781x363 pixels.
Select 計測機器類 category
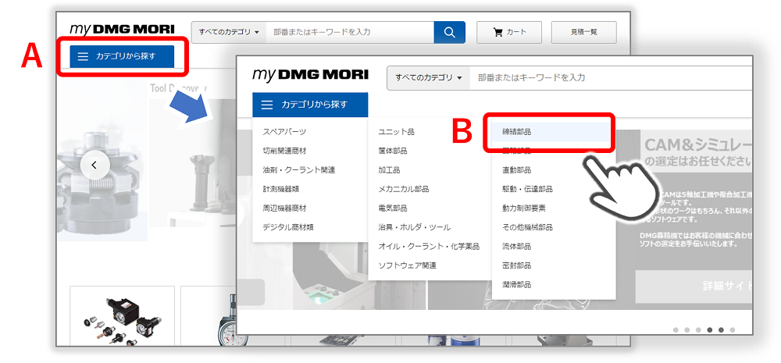tap(281, 189)
